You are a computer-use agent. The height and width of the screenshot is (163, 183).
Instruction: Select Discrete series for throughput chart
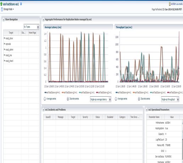tap(139, 99)
